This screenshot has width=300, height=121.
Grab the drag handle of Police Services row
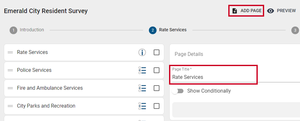10,70
